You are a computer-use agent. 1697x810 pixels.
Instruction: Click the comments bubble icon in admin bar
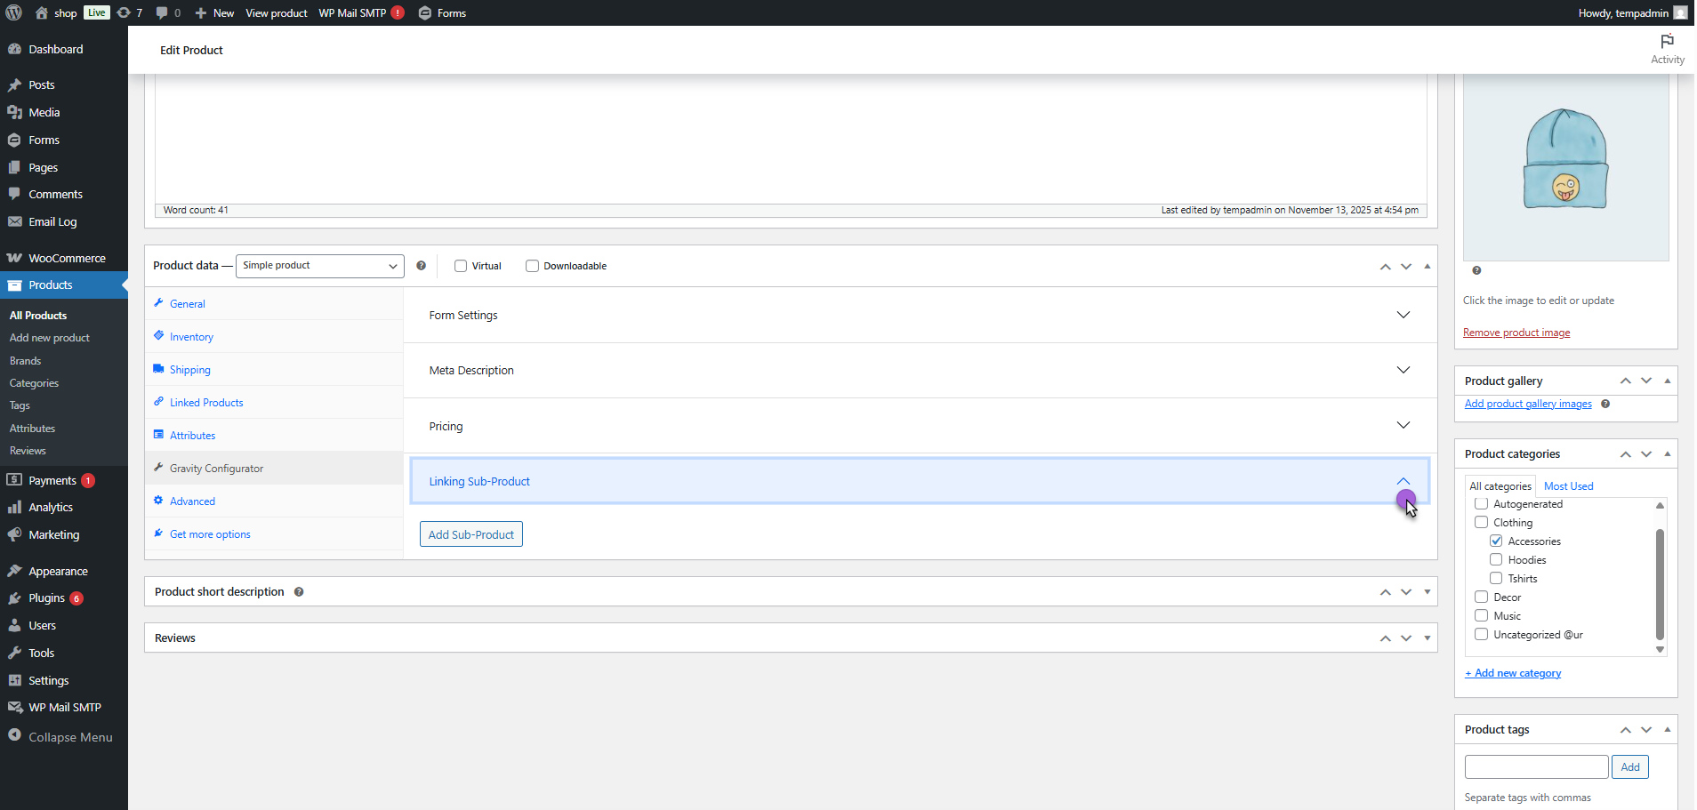[162, 12]
